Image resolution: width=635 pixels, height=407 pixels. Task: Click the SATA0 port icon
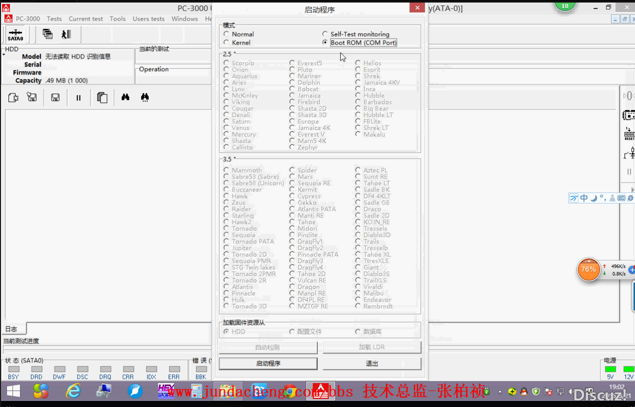pos(16,34)
